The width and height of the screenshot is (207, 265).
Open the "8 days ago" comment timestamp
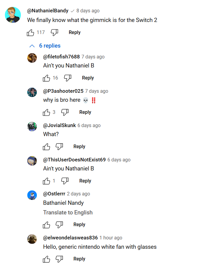click(88, 11)
